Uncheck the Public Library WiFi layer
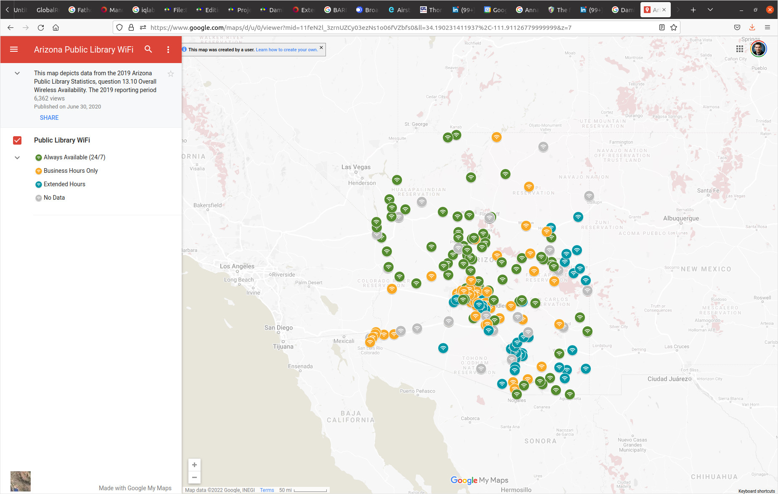778x494 pixels. coord(17,140)
